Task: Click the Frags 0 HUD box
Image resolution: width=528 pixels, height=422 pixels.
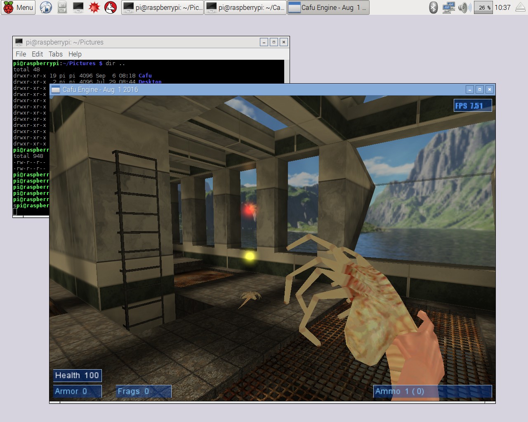Action: point(144,392)
